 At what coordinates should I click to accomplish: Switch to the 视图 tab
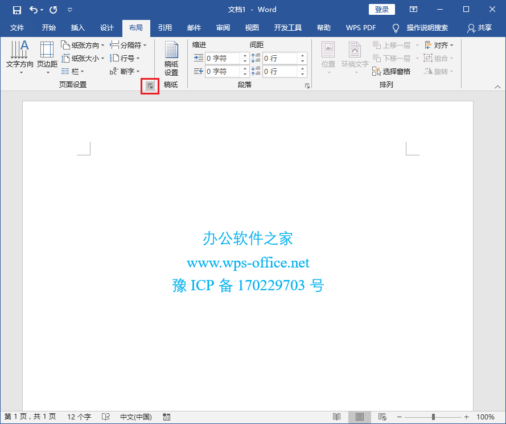[x=252, y=28]
